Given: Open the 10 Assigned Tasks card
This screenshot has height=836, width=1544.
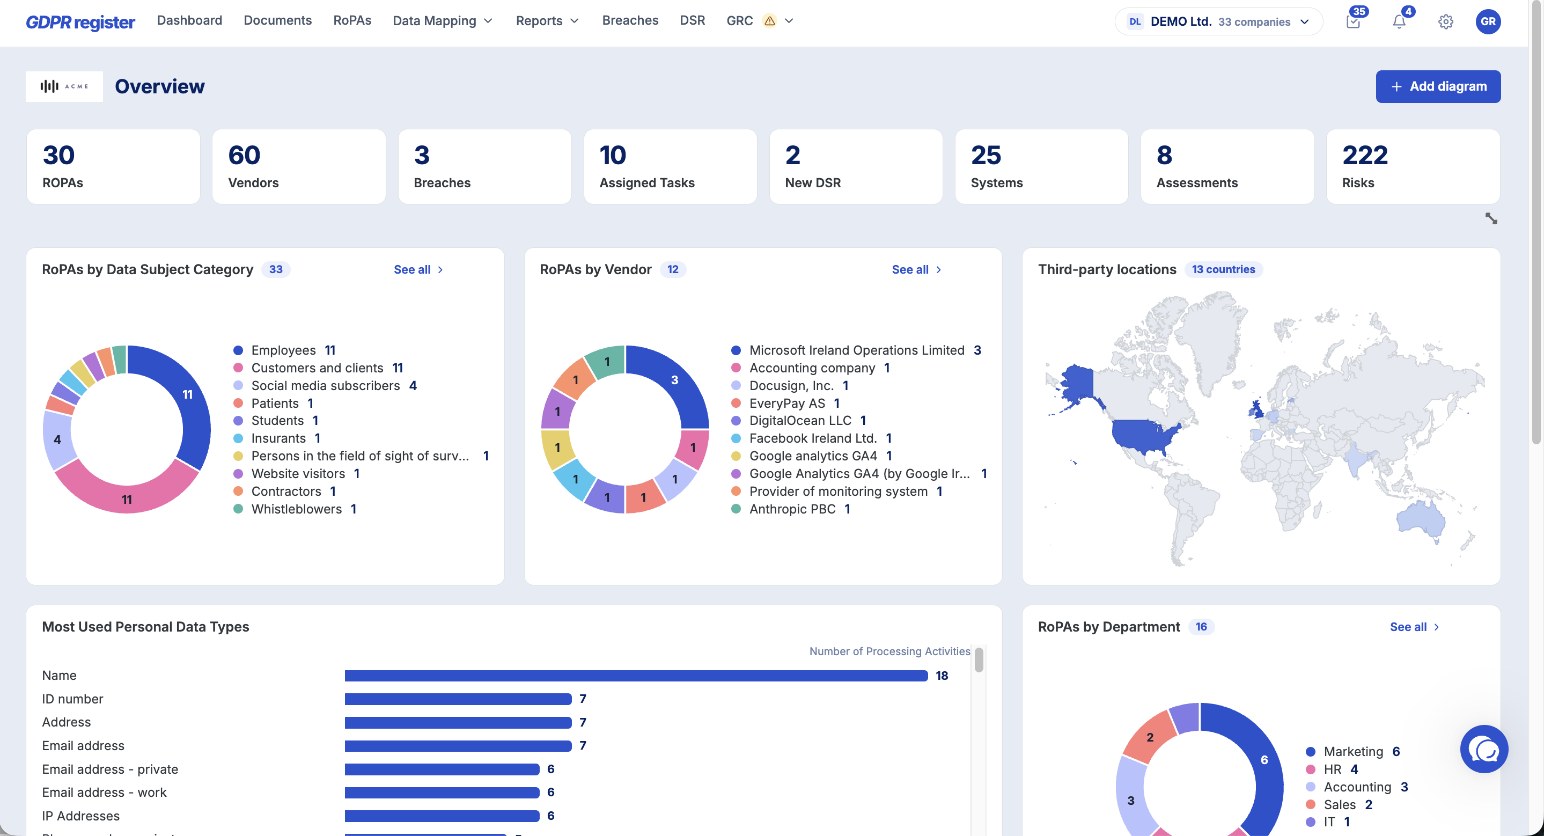Looking at the screenshot, I should click(x=671, y=166).
